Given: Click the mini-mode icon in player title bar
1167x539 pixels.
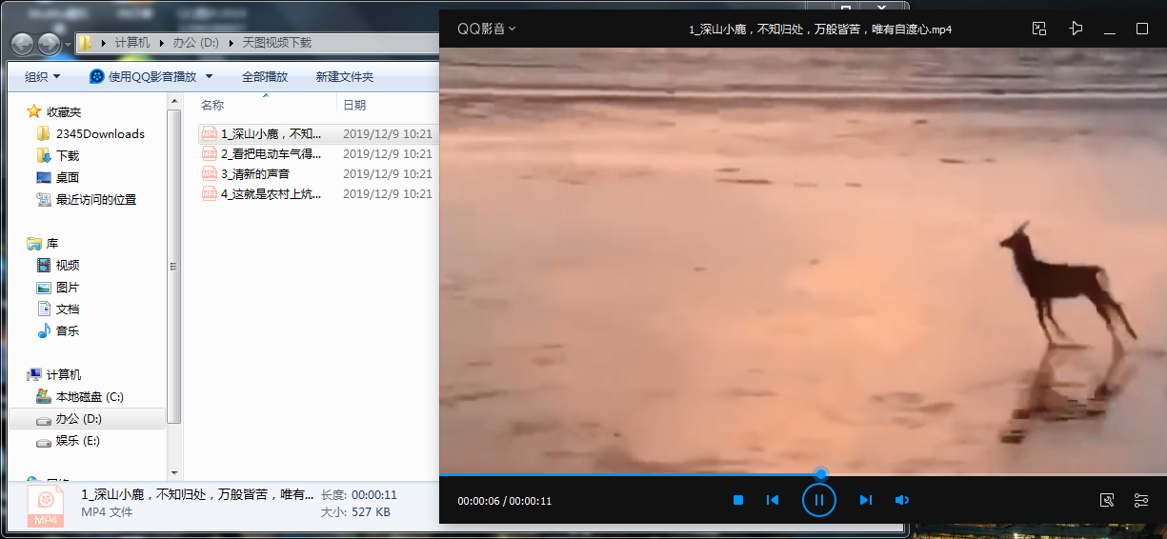Looking at the screenshot, I should click(x=1039, y=29).
